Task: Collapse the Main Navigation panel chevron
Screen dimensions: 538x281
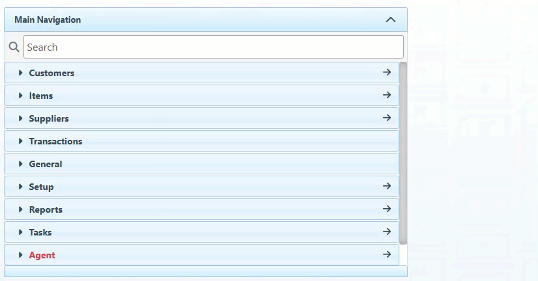Action: pos(391,20)
